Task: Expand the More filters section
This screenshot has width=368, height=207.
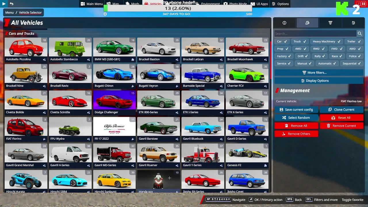Action: tap(319, 73)
